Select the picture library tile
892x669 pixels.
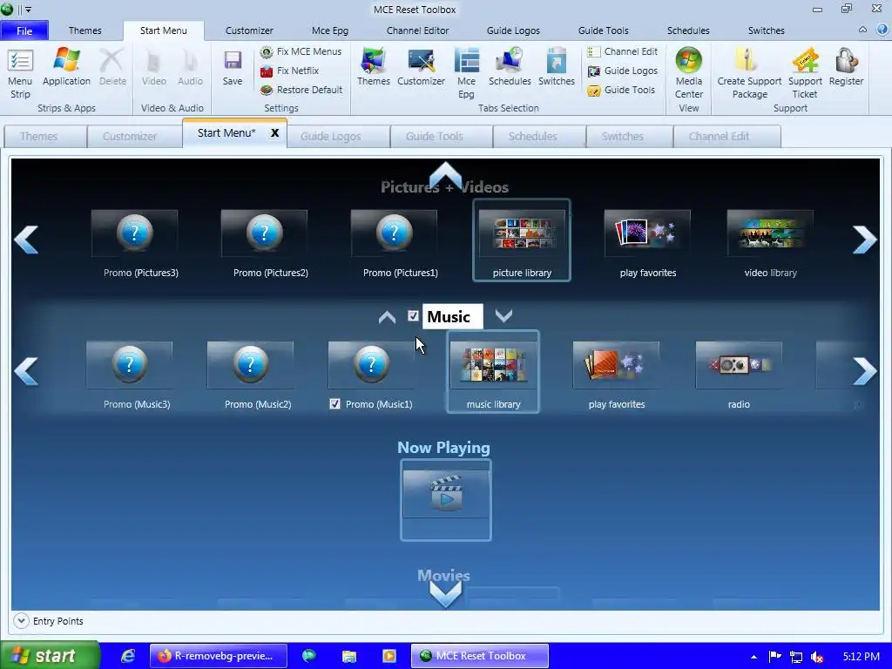coord(522,240)
